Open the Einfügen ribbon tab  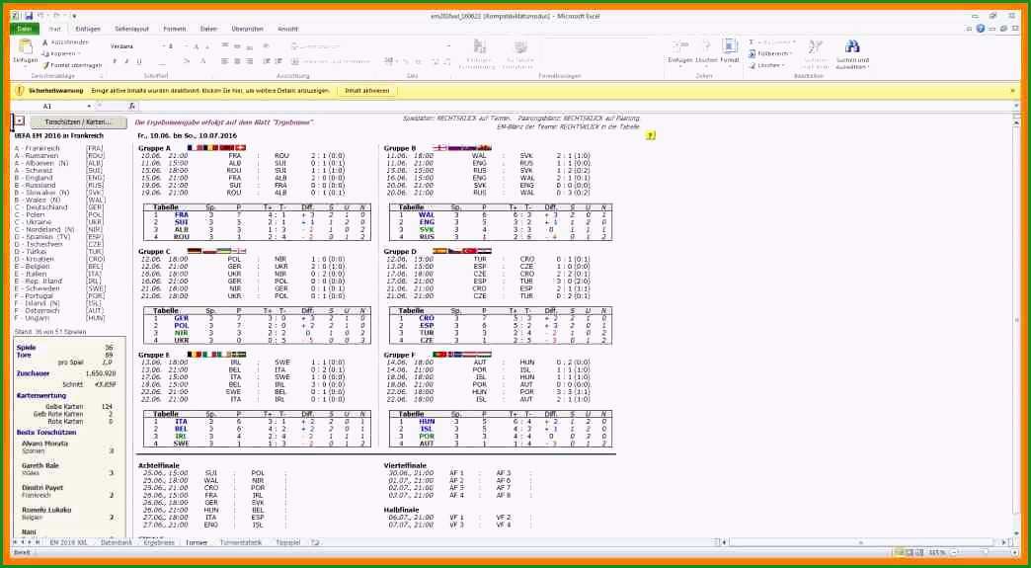point(88,29)
